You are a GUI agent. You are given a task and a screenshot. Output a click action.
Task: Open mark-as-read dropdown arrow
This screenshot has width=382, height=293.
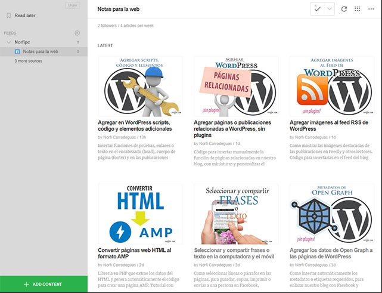coord(330,9)
